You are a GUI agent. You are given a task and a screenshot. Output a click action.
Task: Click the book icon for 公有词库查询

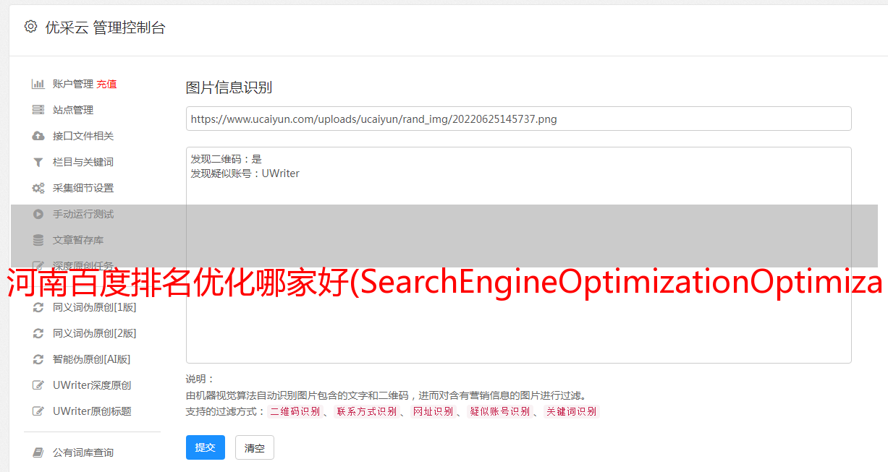pos(38,452)
